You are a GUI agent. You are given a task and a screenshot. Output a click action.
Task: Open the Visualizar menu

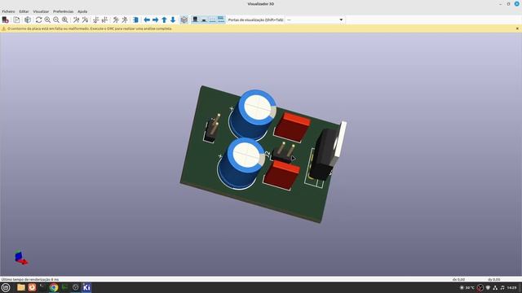pyautogui.click(x=41, y=11)
